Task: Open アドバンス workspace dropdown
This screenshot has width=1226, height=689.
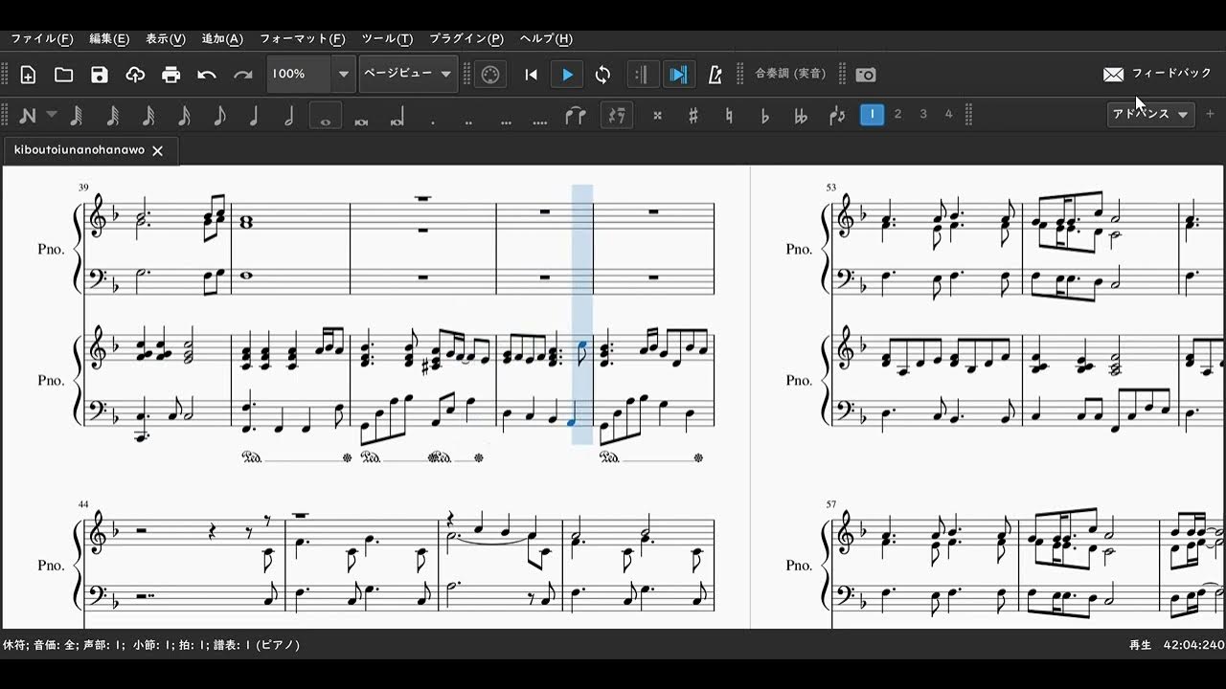Action: [x=1150, y=114]
